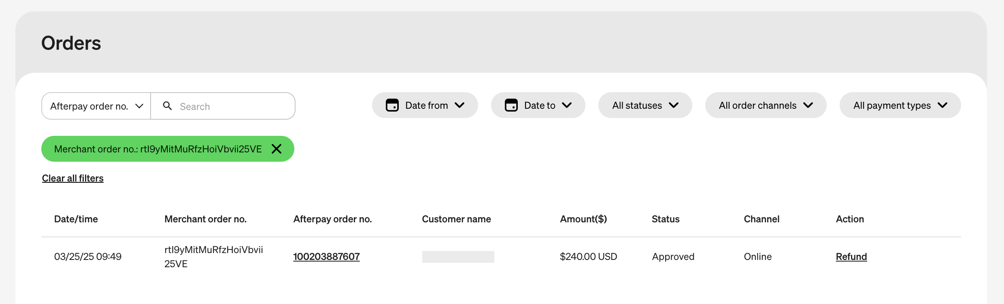Open Afterpay order 100203887607
Screen dimensions: 1004x304
pos(326,257)
